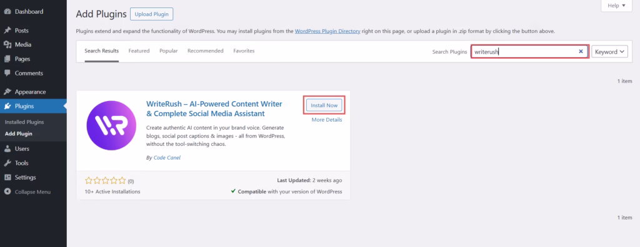The height and width of the screenshot is (247, 640).
Task: Open More Details for WriteRush
Action: [327, 120]
